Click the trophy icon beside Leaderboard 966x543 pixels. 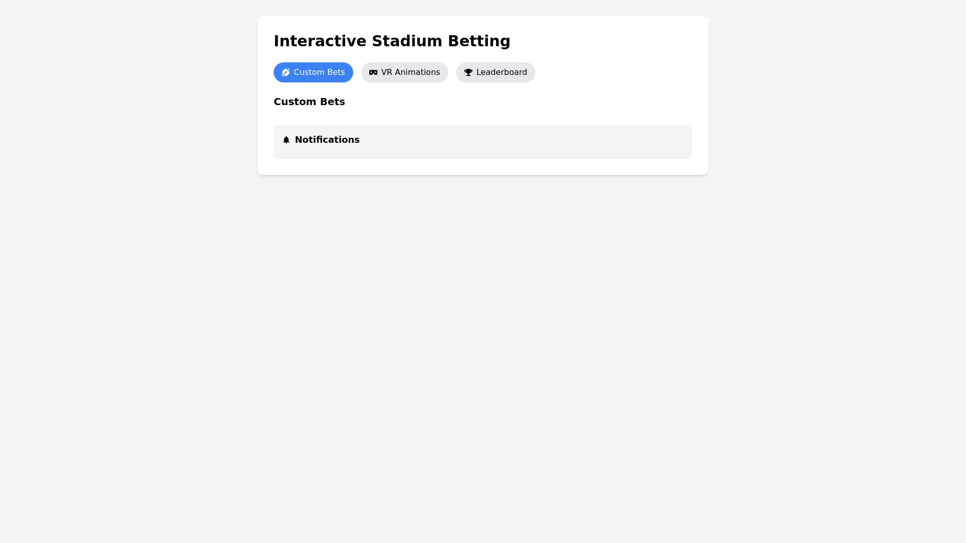[x=468, y=72]
